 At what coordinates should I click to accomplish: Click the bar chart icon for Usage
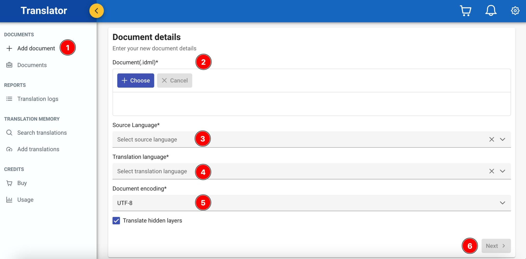(9, 200)
